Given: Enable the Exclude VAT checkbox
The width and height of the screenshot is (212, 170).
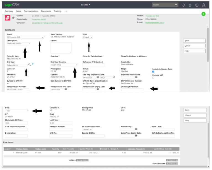Looking at the screenshot, I should (153, 78).
